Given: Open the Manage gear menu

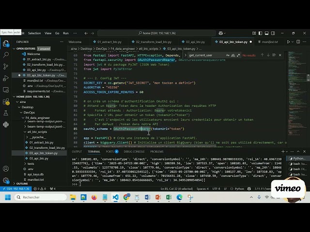Looking at the screenshot, I should [6, 180].
